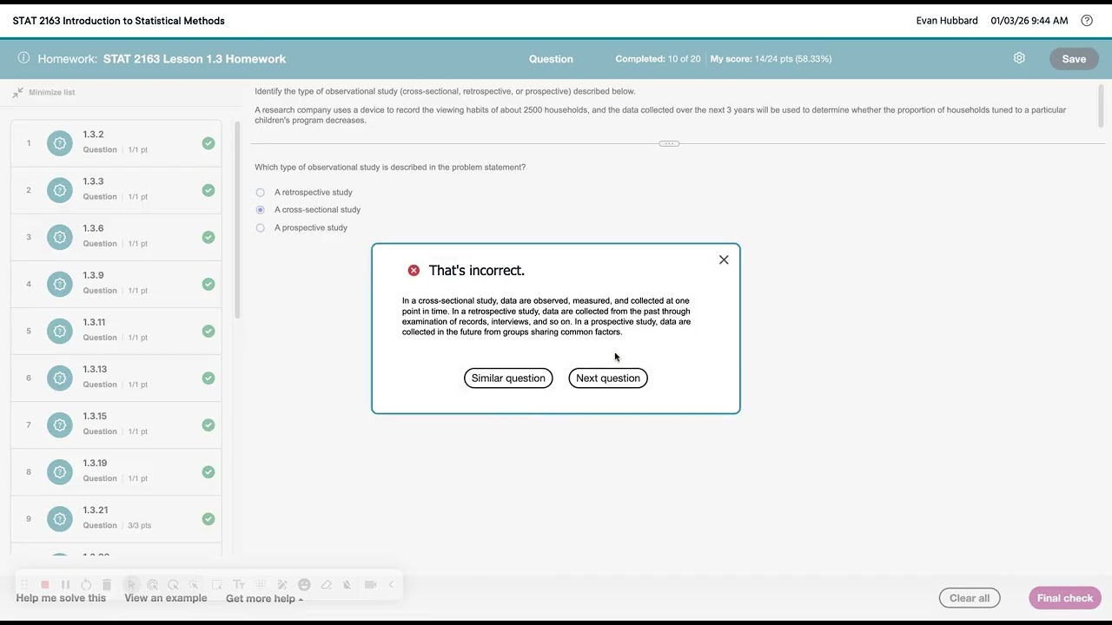
Task: Select the text tool in recording toolbar
Action: tap(239, 585)
